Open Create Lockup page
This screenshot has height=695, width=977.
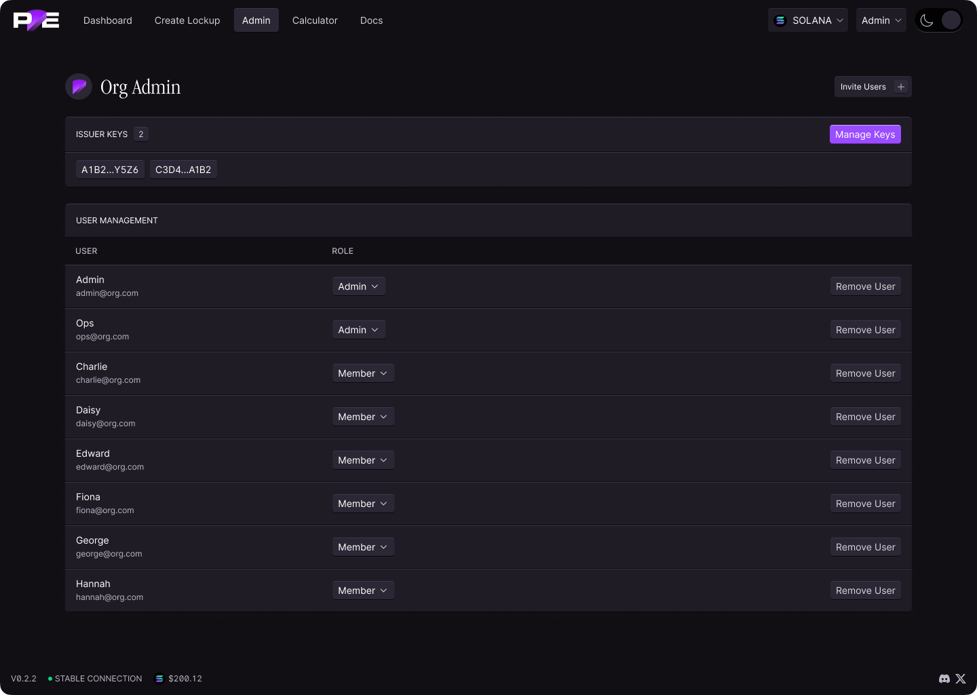[187, 20]
